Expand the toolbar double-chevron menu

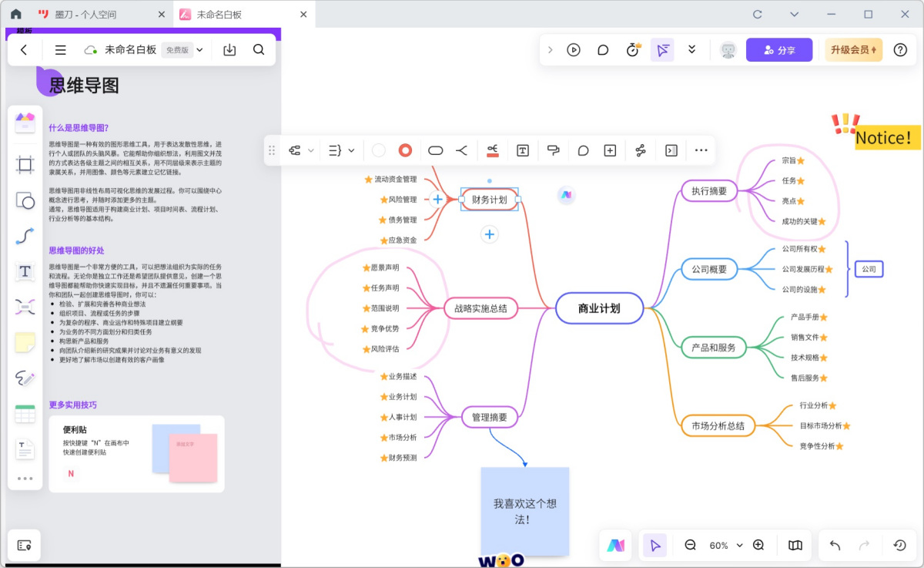(x=691, y=50)
